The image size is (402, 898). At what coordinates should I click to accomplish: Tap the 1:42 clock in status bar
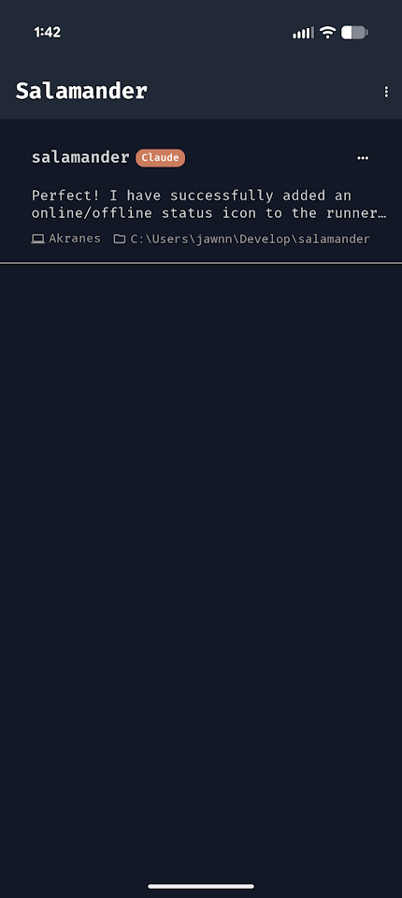pyautogui.click(x=47, y=33)
